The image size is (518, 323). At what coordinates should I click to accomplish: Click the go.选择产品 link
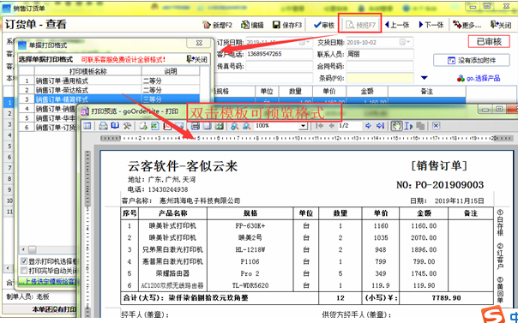point(479,79)
